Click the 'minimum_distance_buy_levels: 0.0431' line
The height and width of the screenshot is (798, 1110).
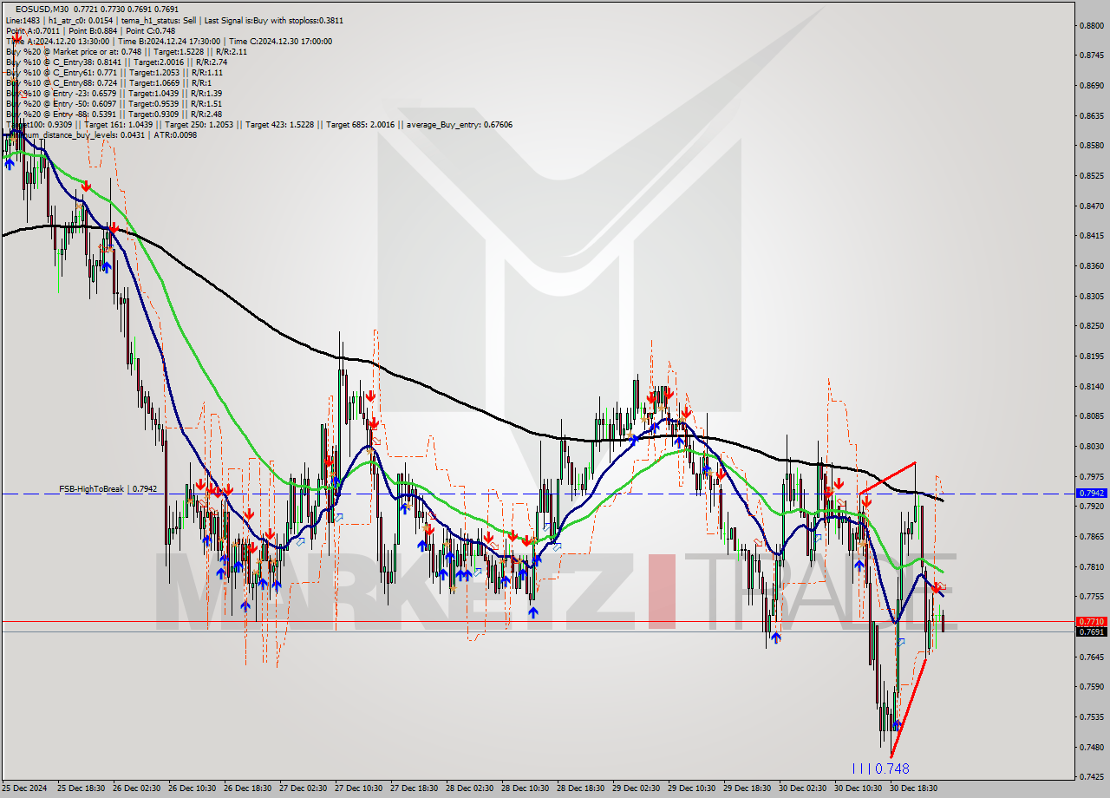[101, 134]
